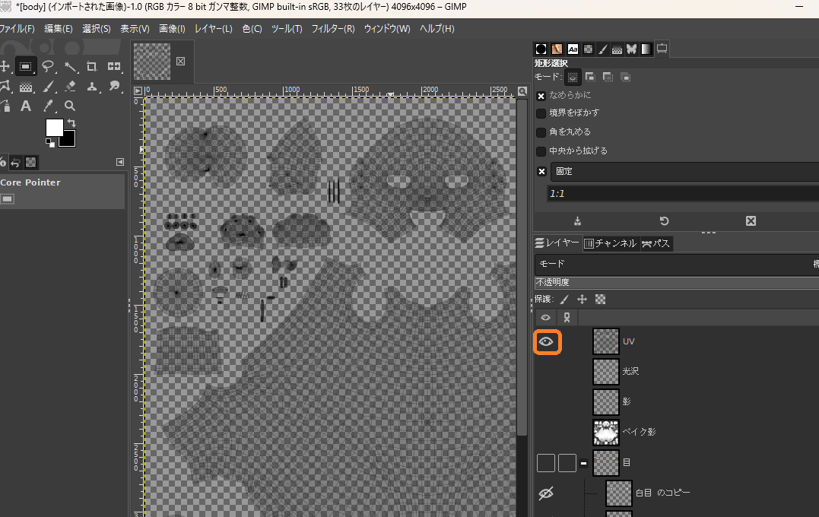819x517 pixels.
Task: Click the white foreground color swatch
Action: [53, 126]
